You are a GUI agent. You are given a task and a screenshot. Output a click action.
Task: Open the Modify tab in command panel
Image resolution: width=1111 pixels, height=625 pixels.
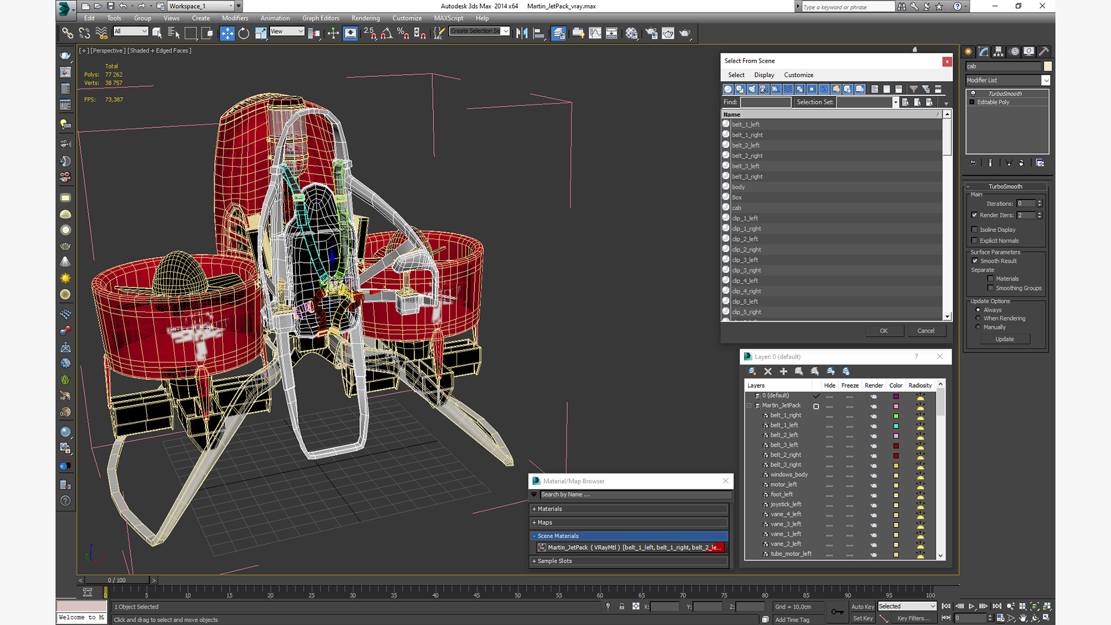[x=984, y=52]
